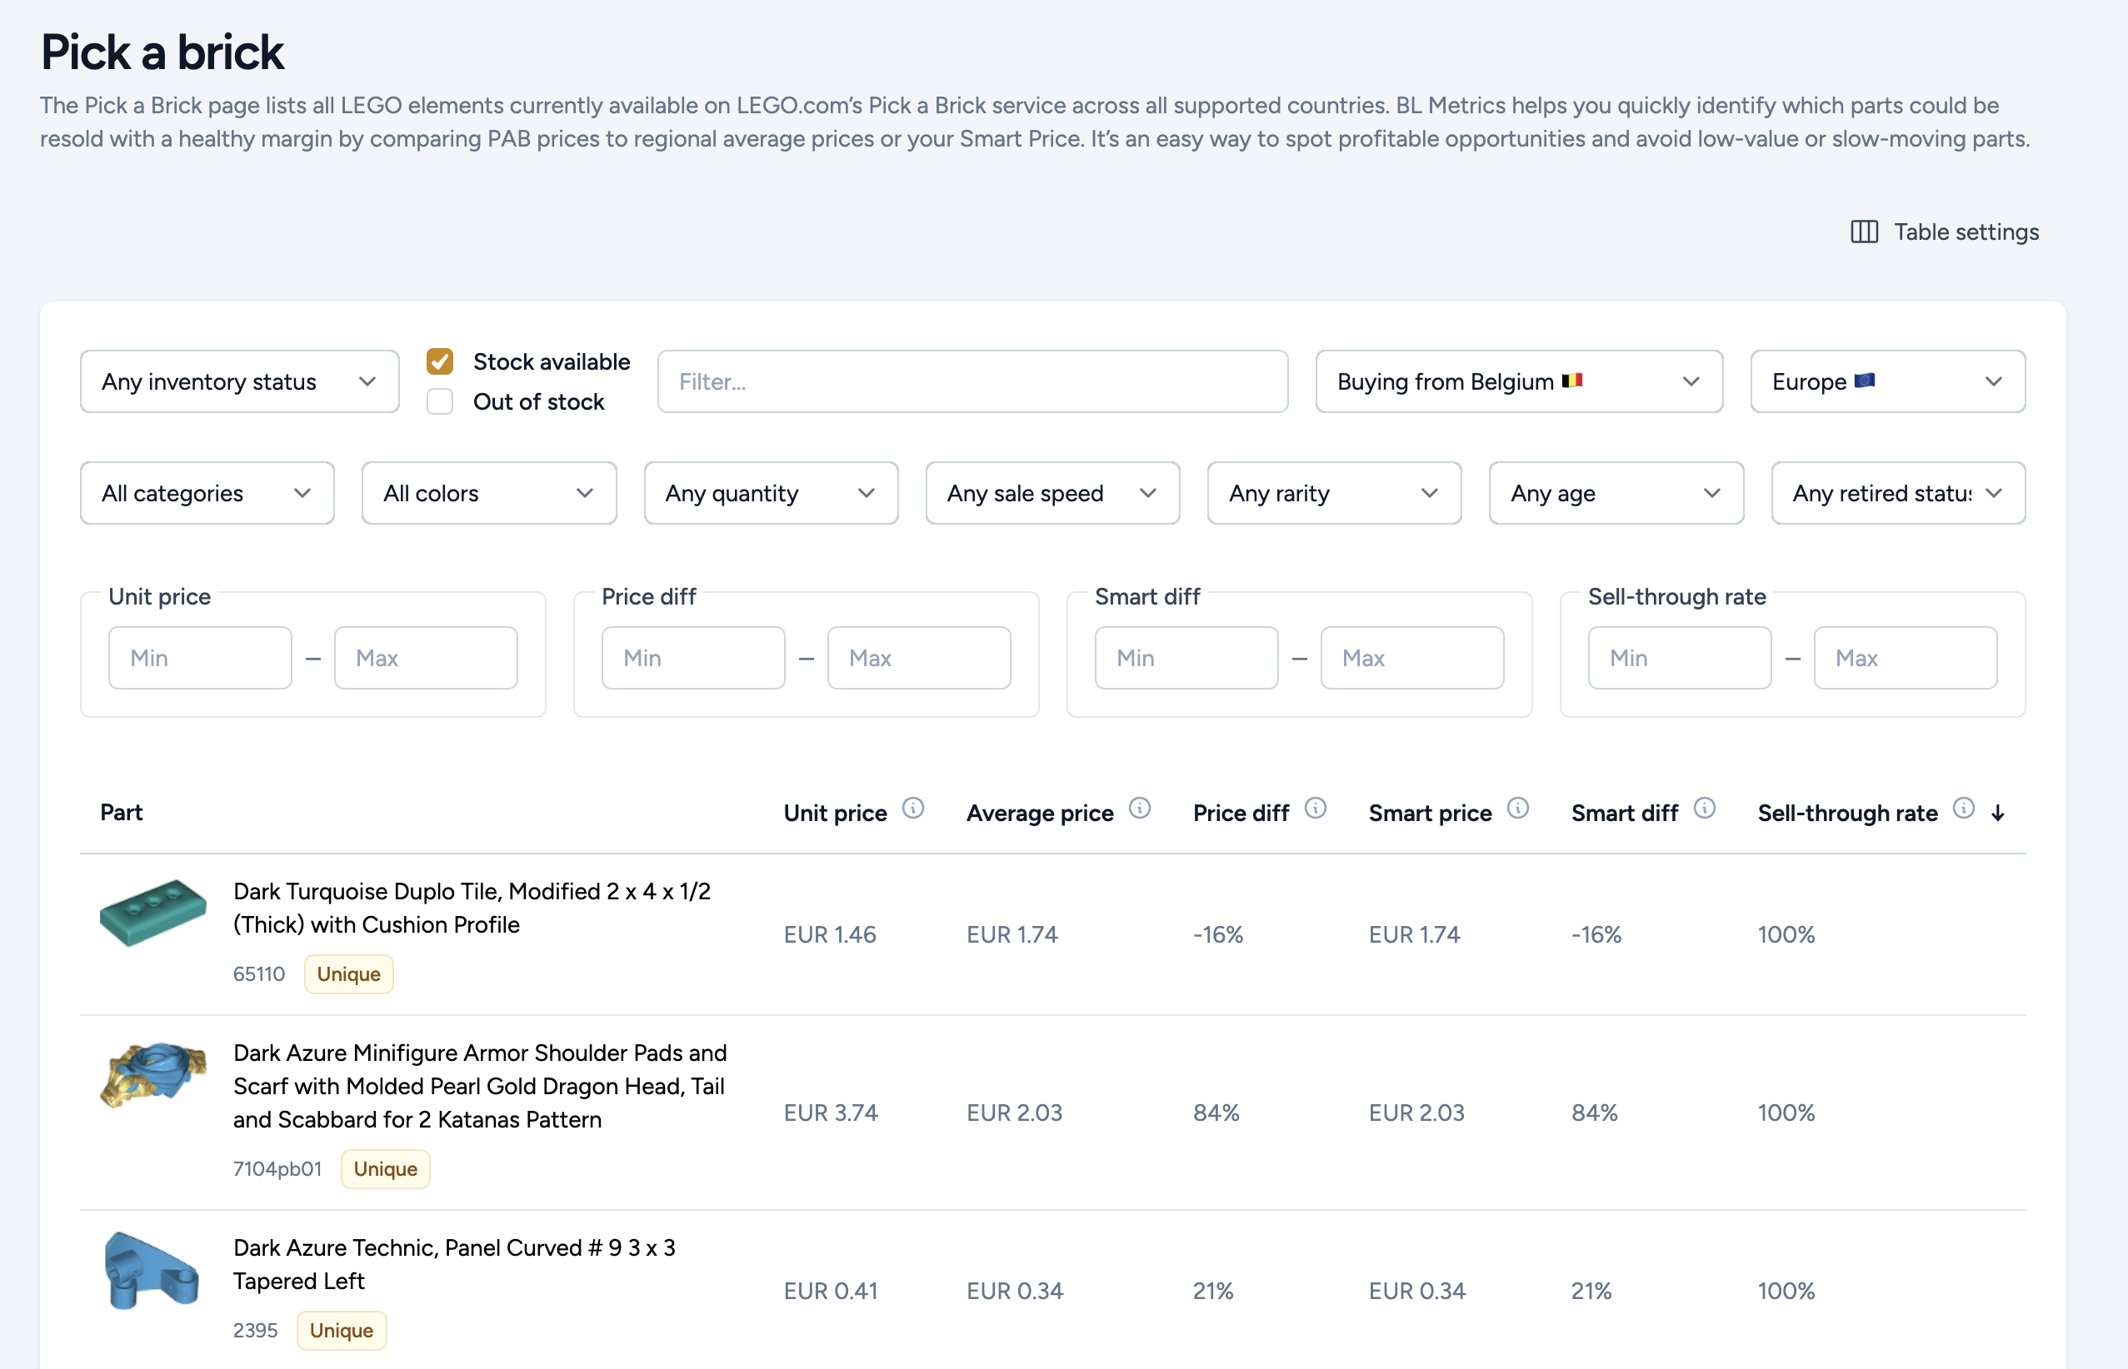Expand the Any rarity dropdown
Screen dimensions: 2128x1369
(1333, 493)
